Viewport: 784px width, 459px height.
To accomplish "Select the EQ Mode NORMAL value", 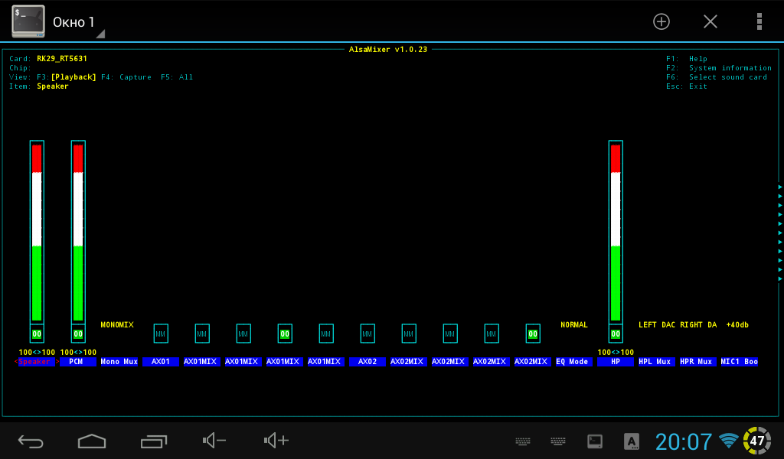I will coord(574,325).
